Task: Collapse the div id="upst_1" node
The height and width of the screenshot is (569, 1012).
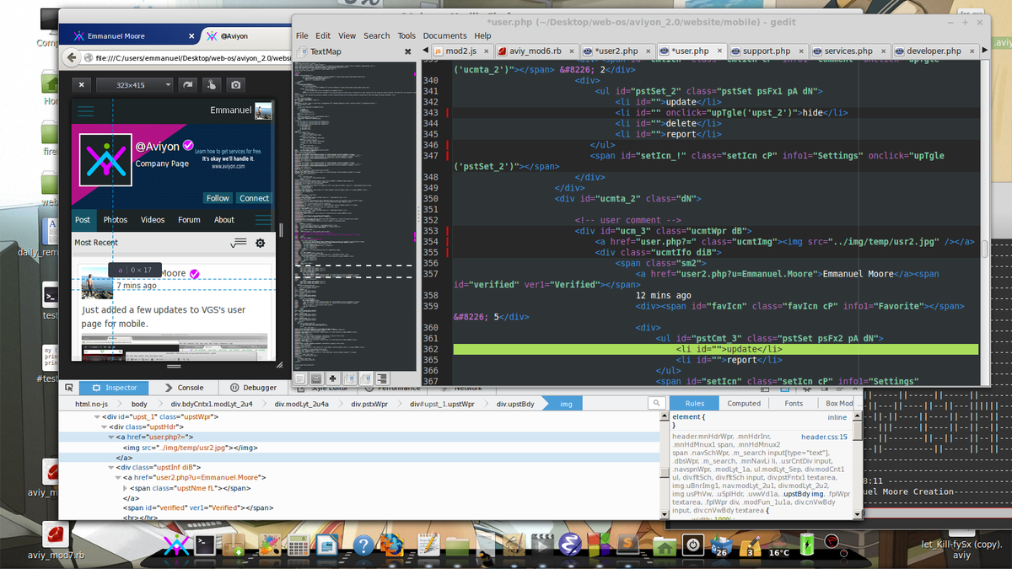Action: pos(98,417)
